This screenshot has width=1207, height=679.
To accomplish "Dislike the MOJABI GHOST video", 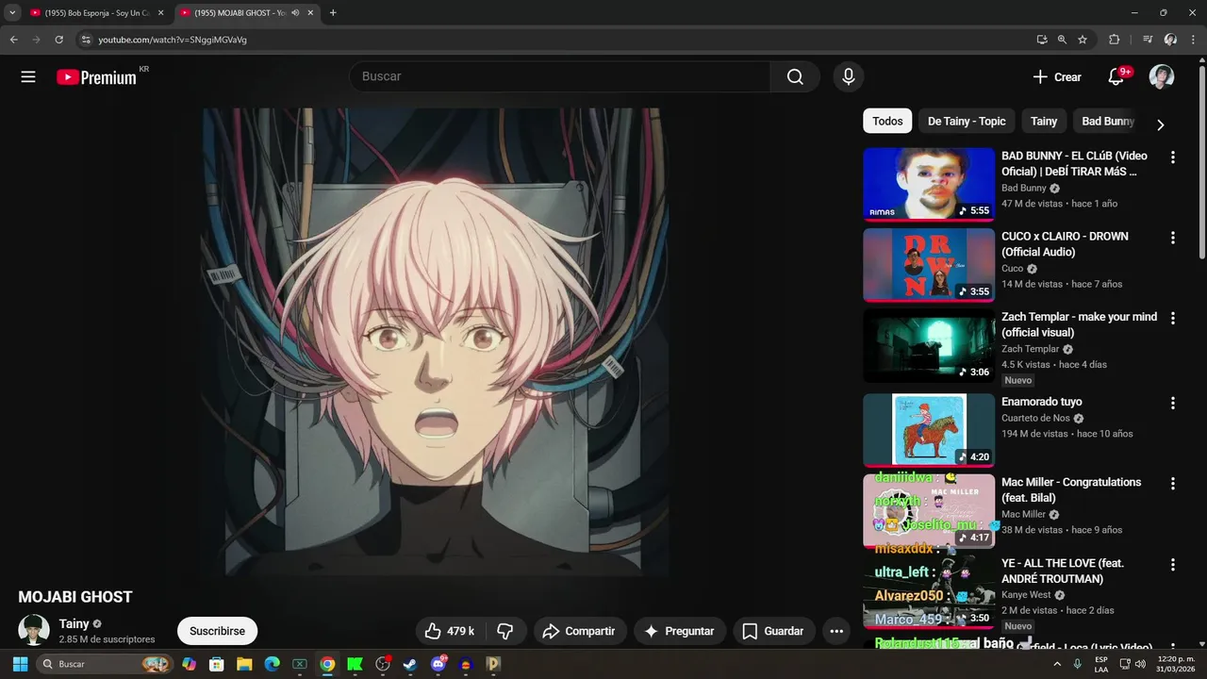I will tap(506, 631).
